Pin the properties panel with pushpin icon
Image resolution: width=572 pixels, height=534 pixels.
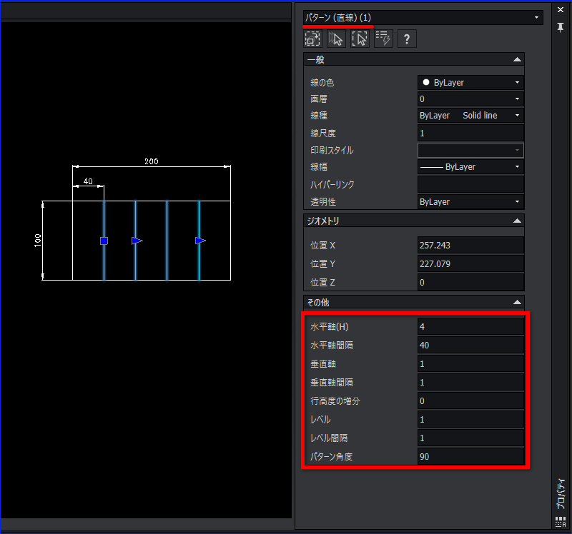coord(561,27)
